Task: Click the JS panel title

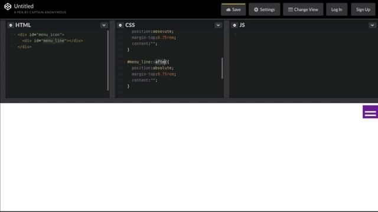Action: (x=242, y=25)
